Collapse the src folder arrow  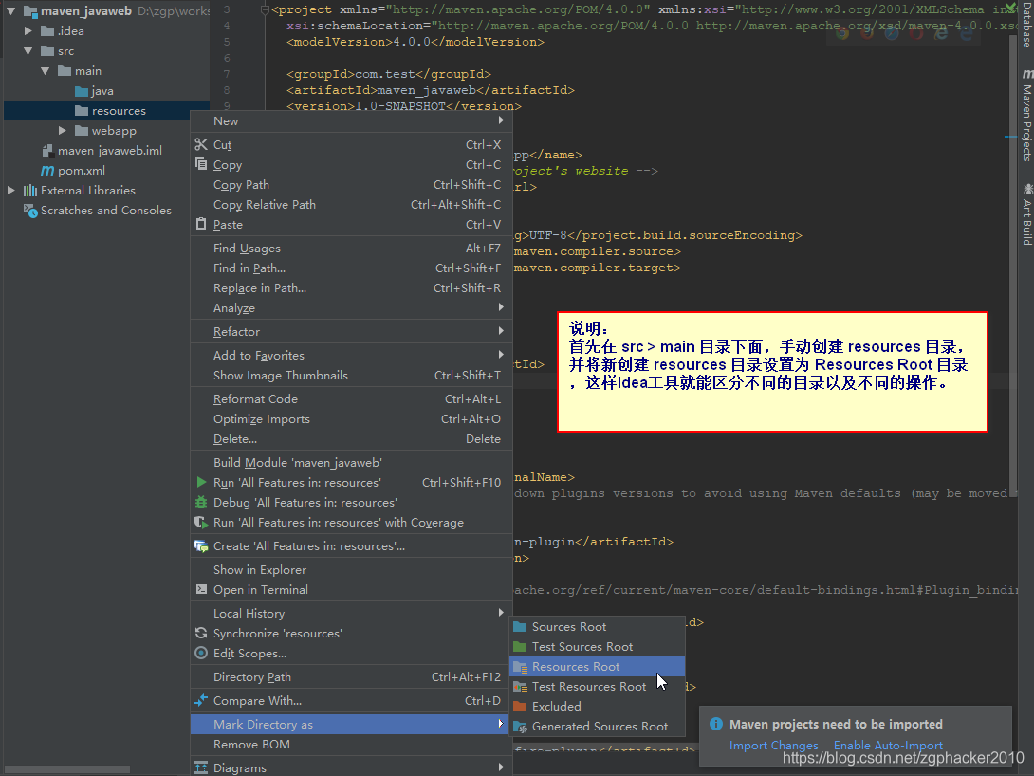tap(28, 51)
